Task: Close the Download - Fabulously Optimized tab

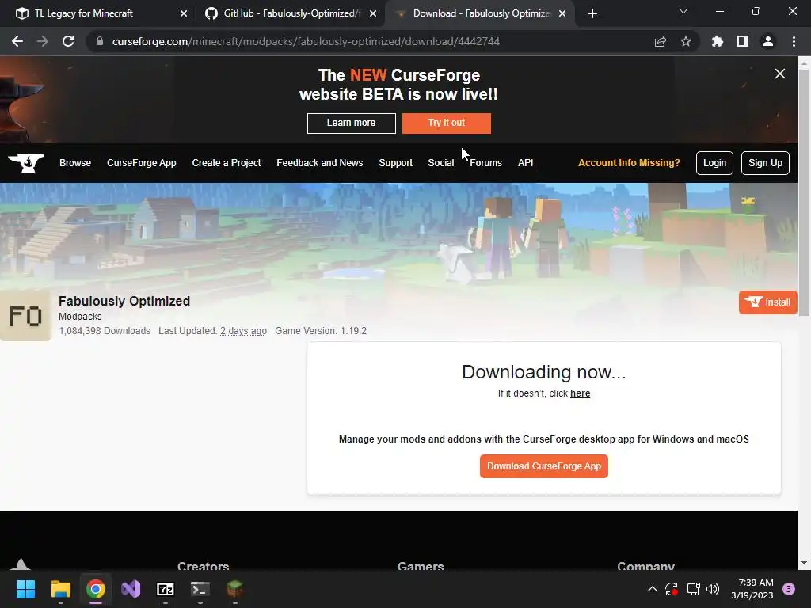Action: [562, 13]
